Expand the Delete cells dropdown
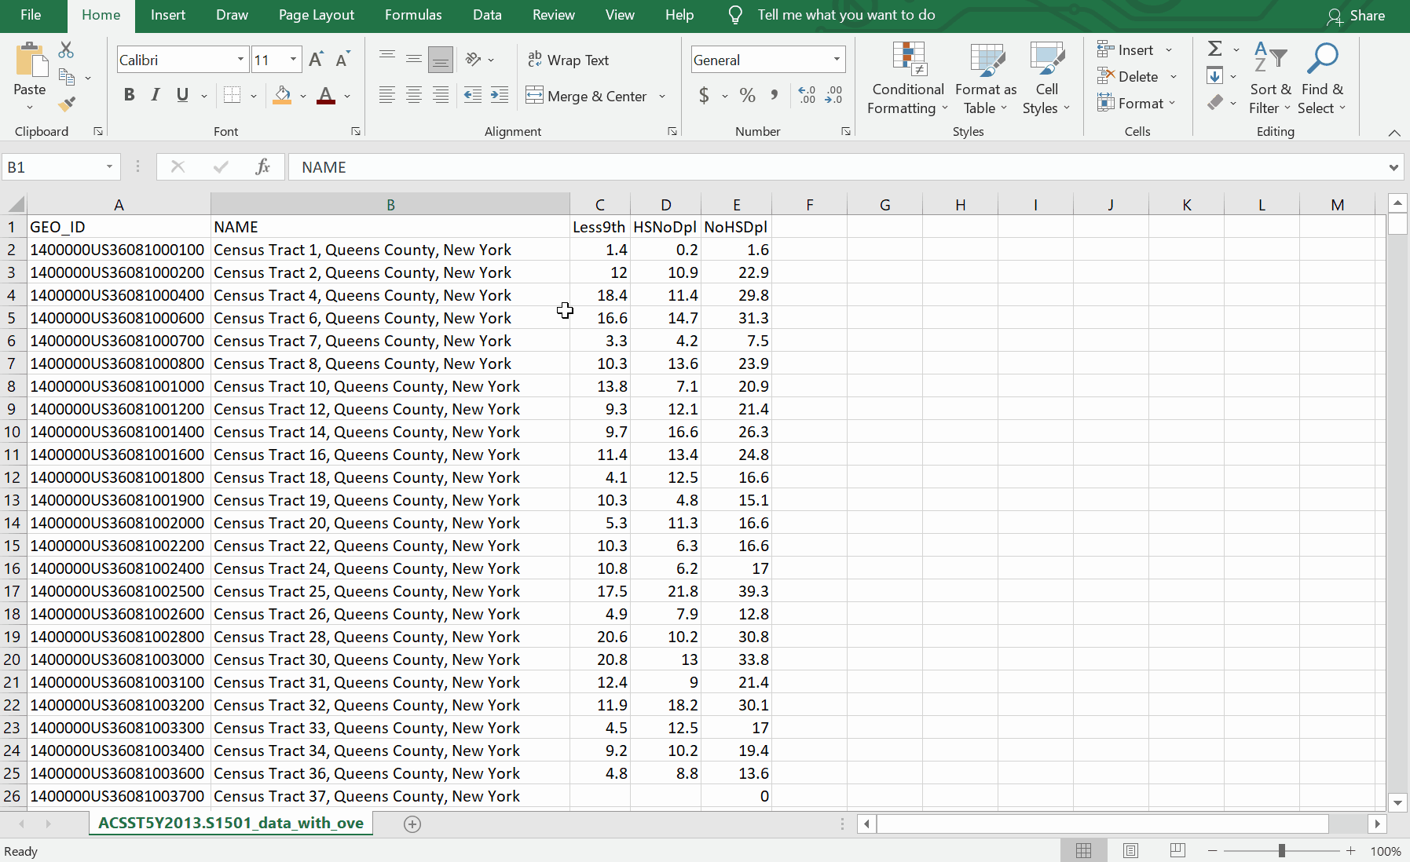The height and width of the screenshot is (862, 1410). 1174,77
